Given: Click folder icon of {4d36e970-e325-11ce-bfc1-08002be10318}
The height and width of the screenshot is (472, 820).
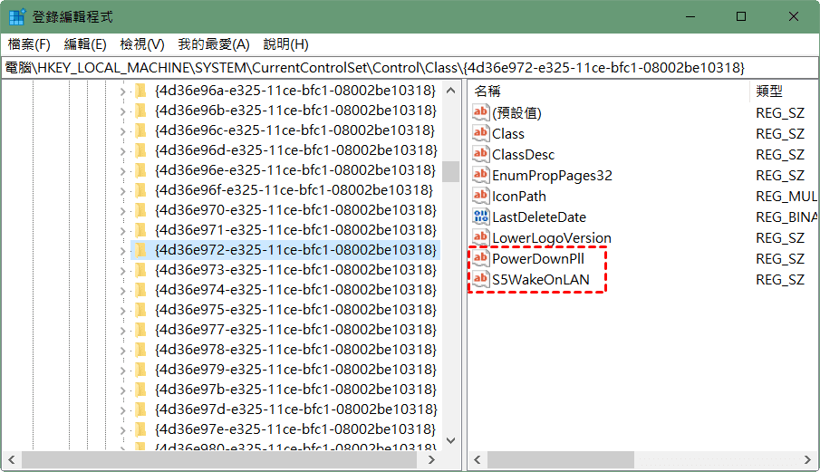Looking at the screenshot, I should (x=140, y=210).
